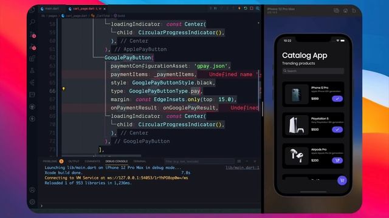389x218 pixels.
Task: Open the Terminal panel tab
Action: coord(140,162)
